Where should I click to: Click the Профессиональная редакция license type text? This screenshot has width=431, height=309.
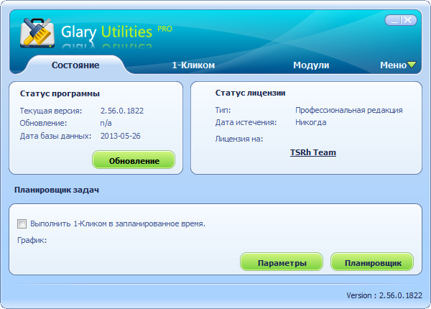pyautogui.click(x=349, y=110)
